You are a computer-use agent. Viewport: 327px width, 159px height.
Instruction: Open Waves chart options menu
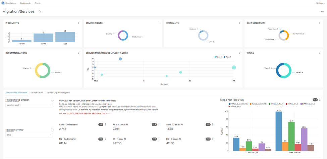tap(320, 53)
